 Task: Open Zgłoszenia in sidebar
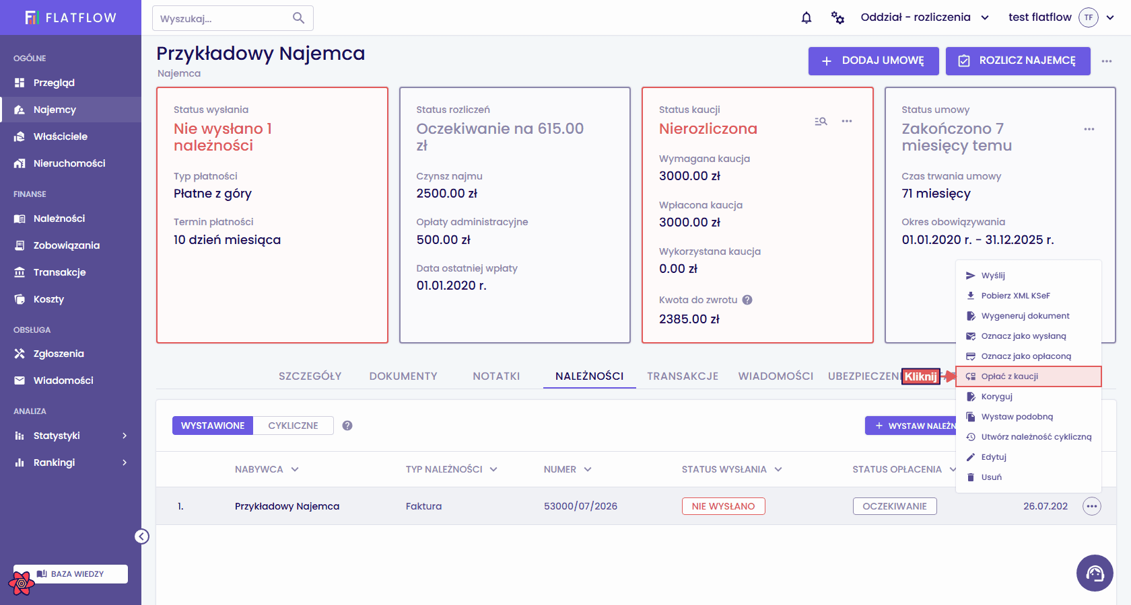(x=71, y=354)
